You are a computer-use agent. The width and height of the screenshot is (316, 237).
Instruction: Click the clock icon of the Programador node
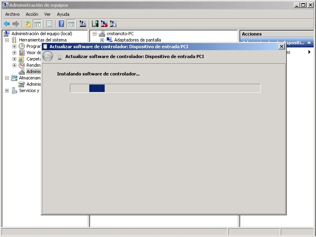pyautogui.click(x=22, y=46)
